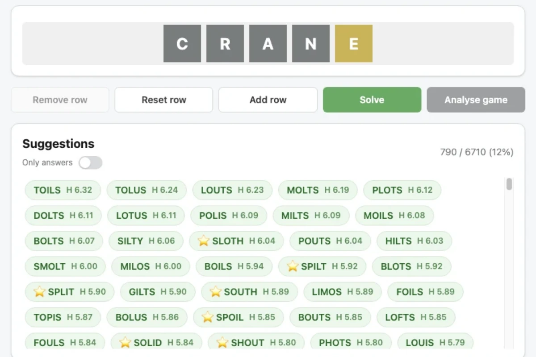Choose the PLOTS suggestion

(x=402, y=190)
